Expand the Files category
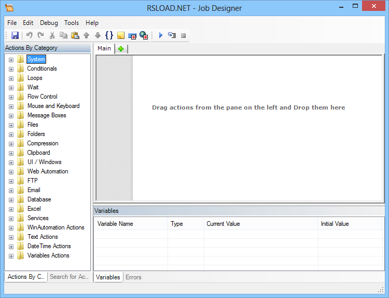 (11, 125)
